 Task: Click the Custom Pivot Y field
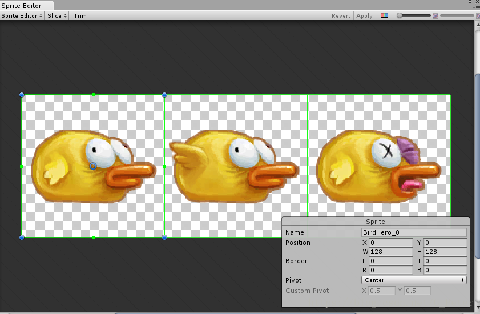point(417,291)
